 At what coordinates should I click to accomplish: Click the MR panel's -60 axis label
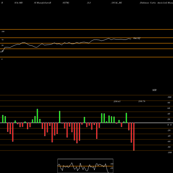pos(169,142)
